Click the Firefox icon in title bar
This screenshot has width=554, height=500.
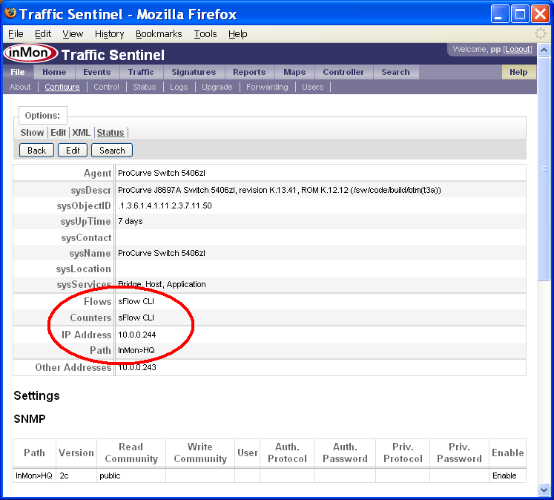[10, 14]
